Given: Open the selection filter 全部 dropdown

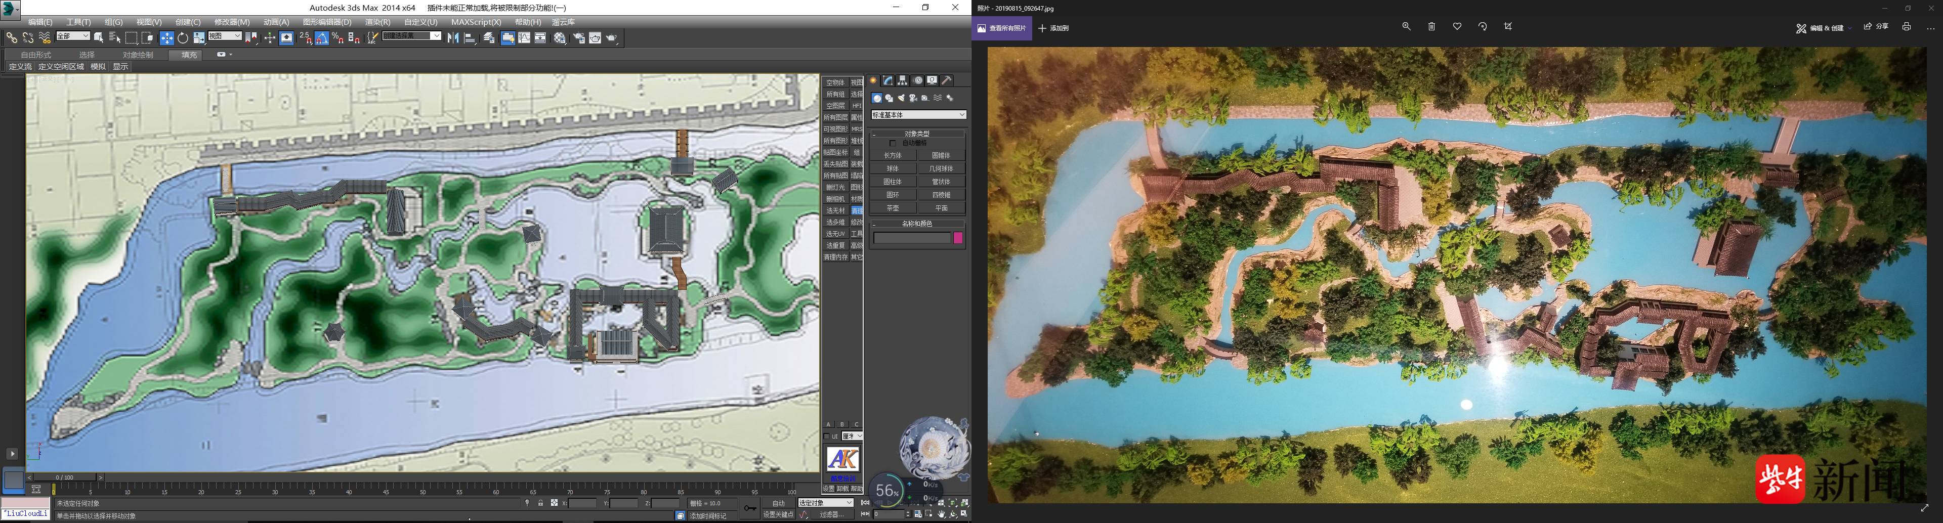Looking at the screenshot, I should click(x=72, y=36).
